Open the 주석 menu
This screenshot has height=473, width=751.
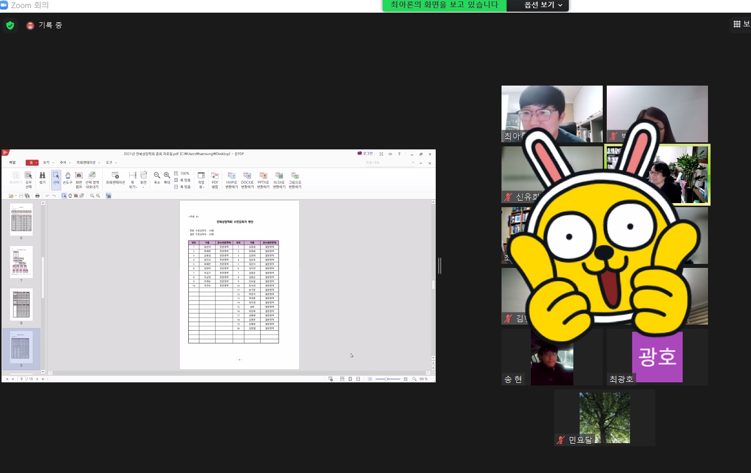point(63,163)
